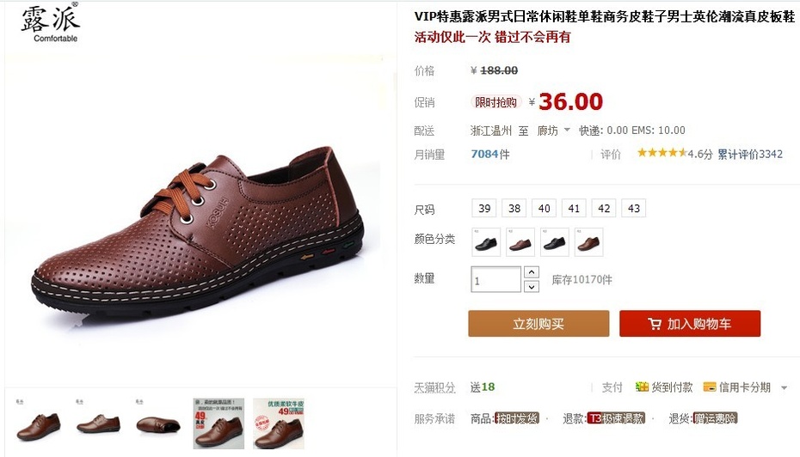
Task: Choose size 43 option
Action: 634,209
